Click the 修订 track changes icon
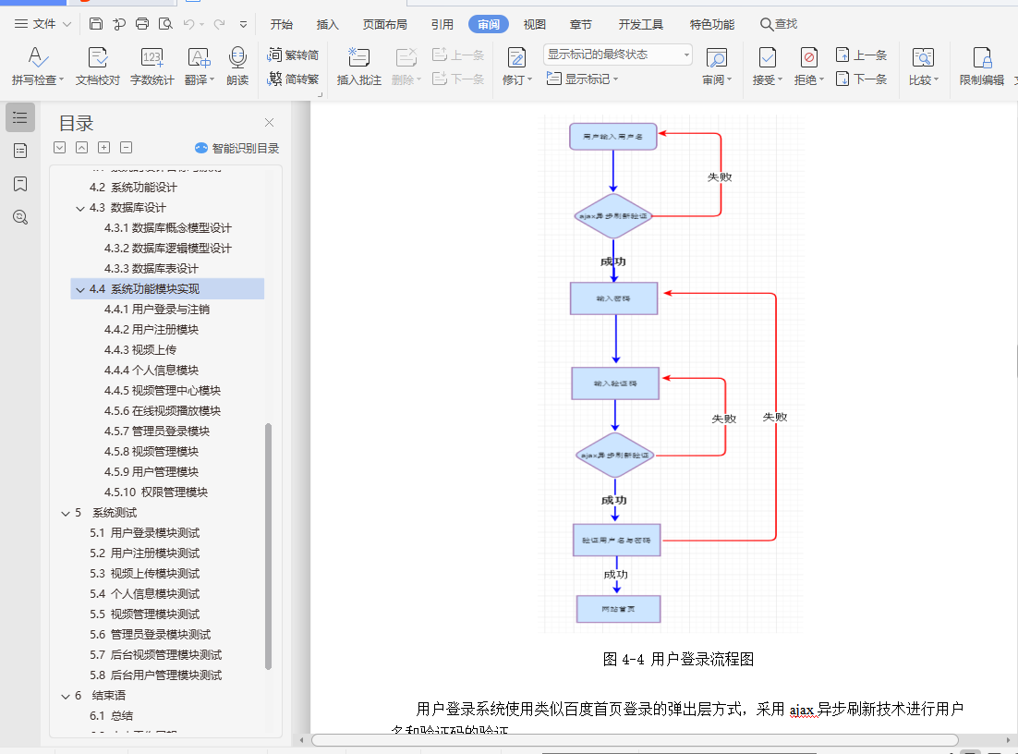The image size is (1018, 754). tap(516, 58)
